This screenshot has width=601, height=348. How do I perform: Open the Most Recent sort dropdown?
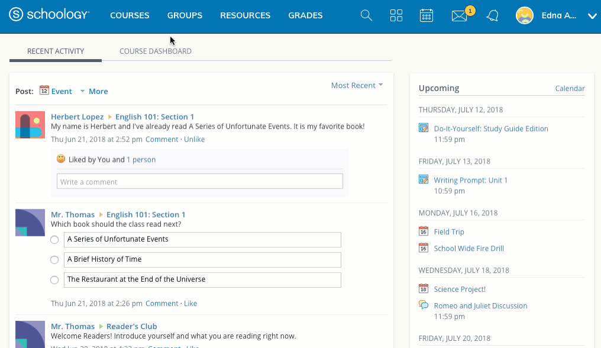click(357, 86)
